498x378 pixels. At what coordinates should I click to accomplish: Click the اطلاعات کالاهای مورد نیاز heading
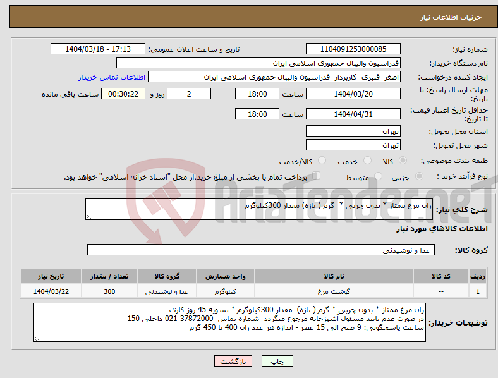point(442,229)
